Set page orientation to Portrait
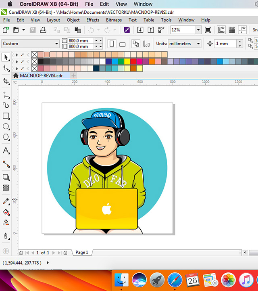Viewport: 258px width, 291px height. [x=112, y=44]
